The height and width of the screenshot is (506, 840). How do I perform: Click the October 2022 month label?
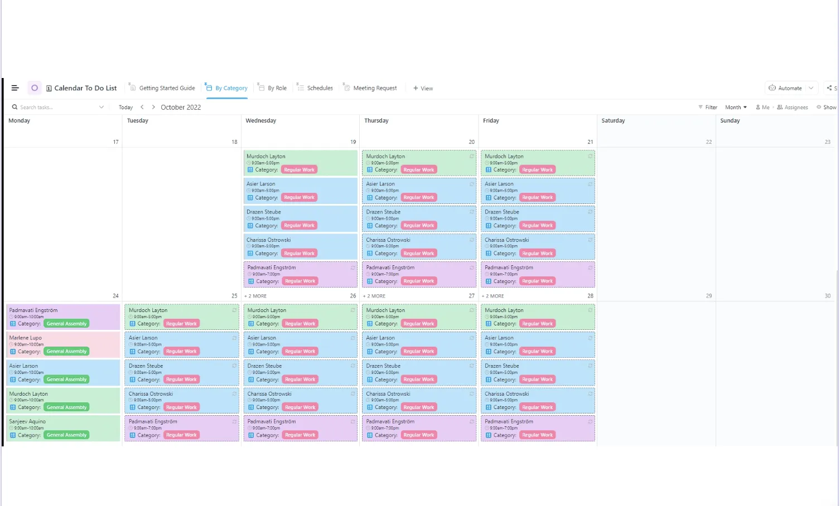pyautogui.click(x=181, y=108)
